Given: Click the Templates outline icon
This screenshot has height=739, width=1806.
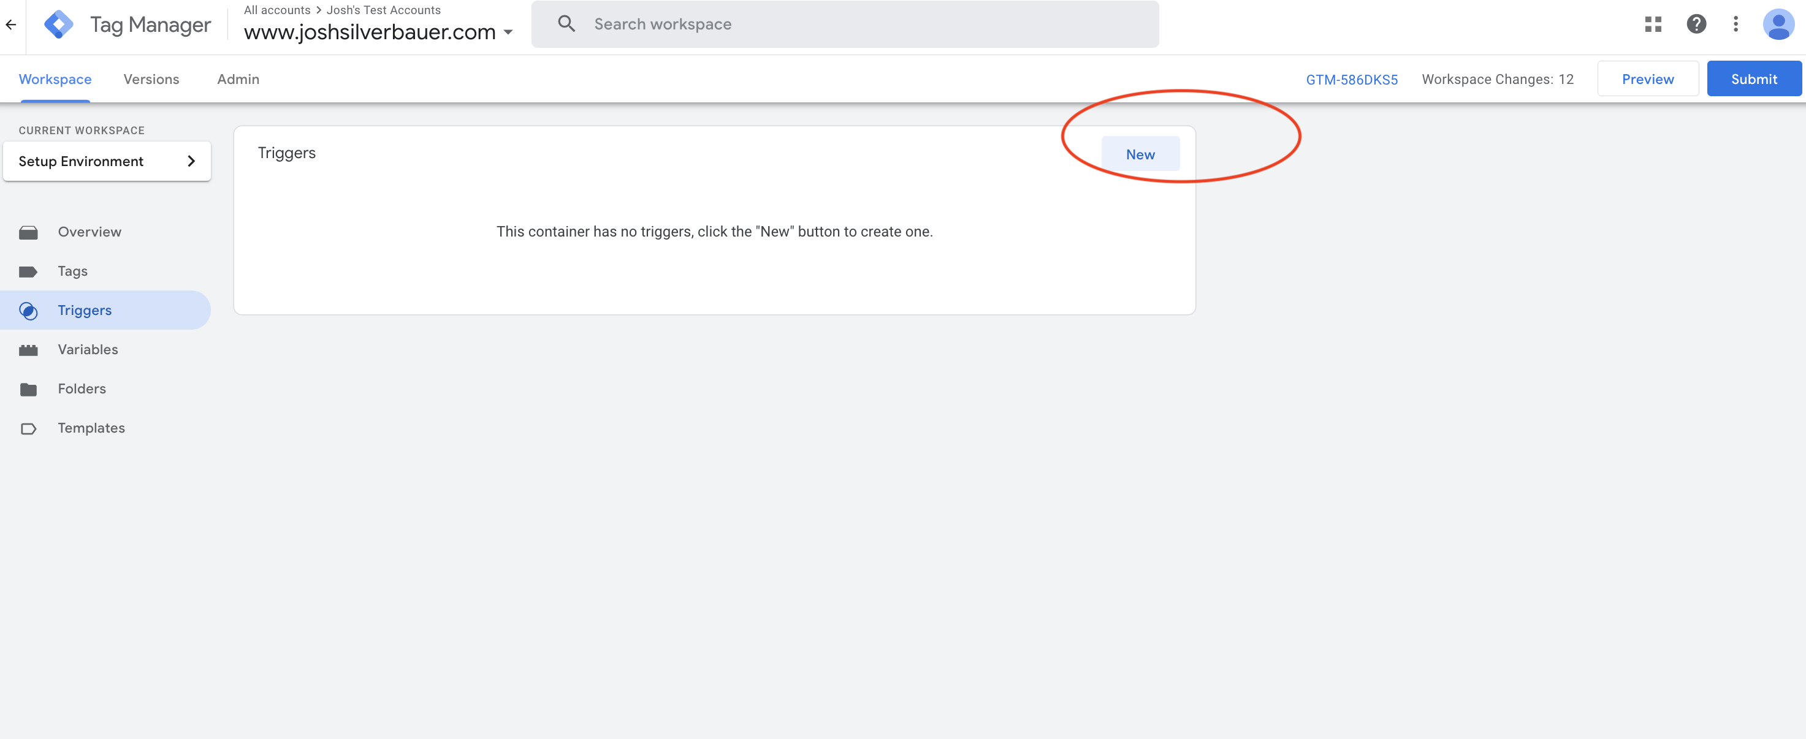Looking at the screenshot, I should (28, 428).
